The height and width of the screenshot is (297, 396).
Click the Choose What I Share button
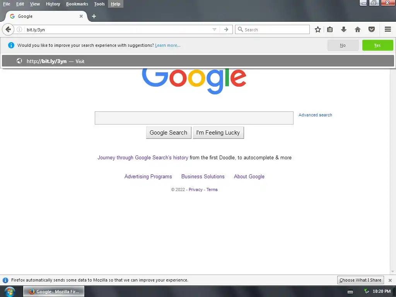click(360, 280)
